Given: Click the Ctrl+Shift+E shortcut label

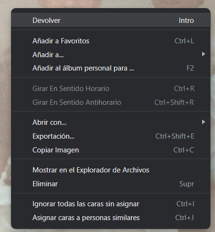Looking at the screenshot, I should coord(175,136).
